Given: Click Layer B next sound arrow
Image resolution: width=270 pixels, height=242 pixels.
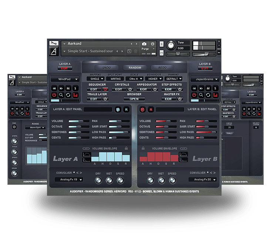Looking at the screenshot, I should pyautogui.click(x=201, y=88).
